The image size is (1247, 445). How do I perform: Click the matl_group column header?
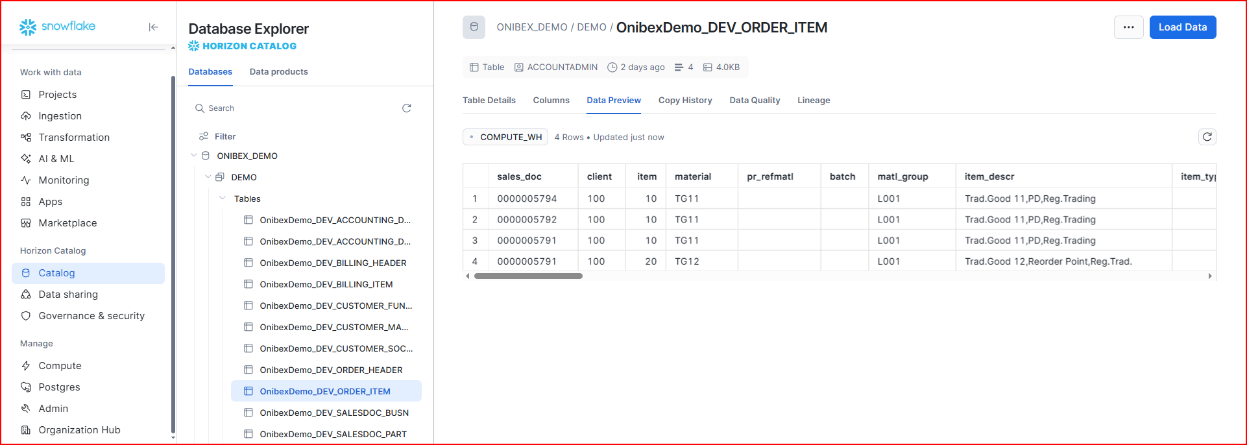point(912,176)
